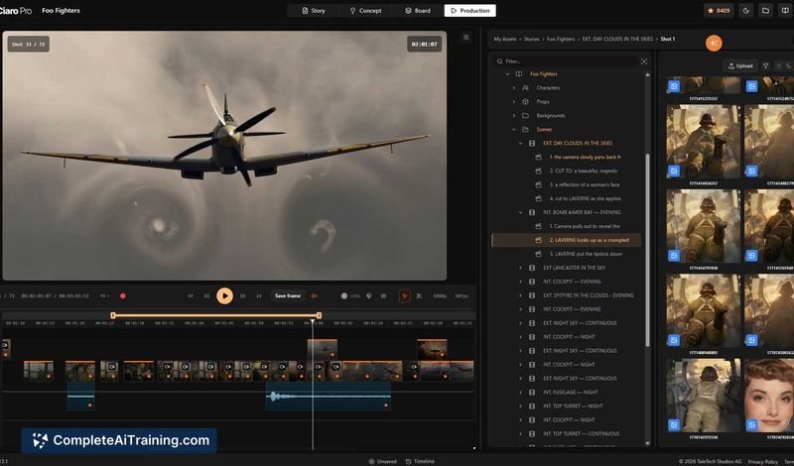Select shot '1. the camera slowly pans back'
The image size is (794, 466).
point(585,157)
